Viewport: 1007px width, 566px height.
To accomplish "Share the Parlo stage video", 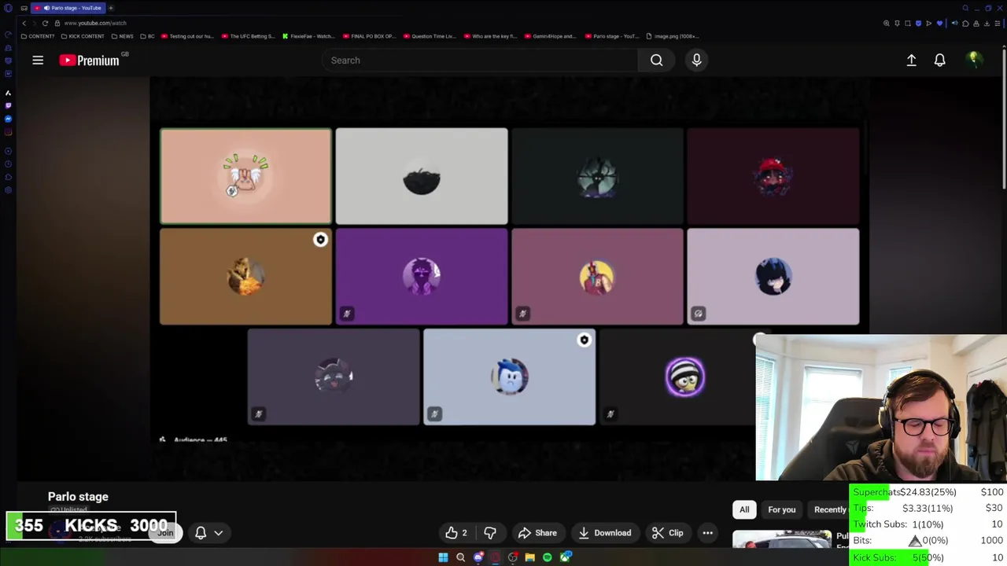I will [x=537, y=533].
